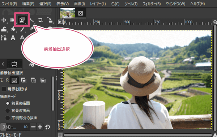
Task: Select the Measure compass tool
Action: click(x=22, y=38)
